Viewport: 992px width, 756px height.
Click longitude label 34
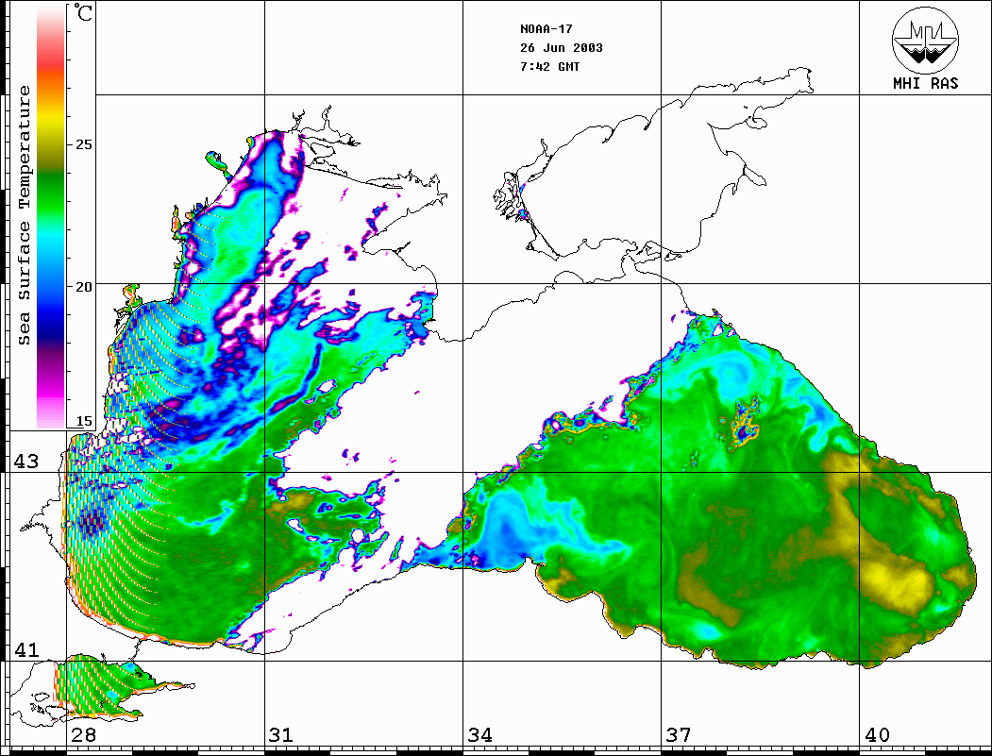coord(480,734)
